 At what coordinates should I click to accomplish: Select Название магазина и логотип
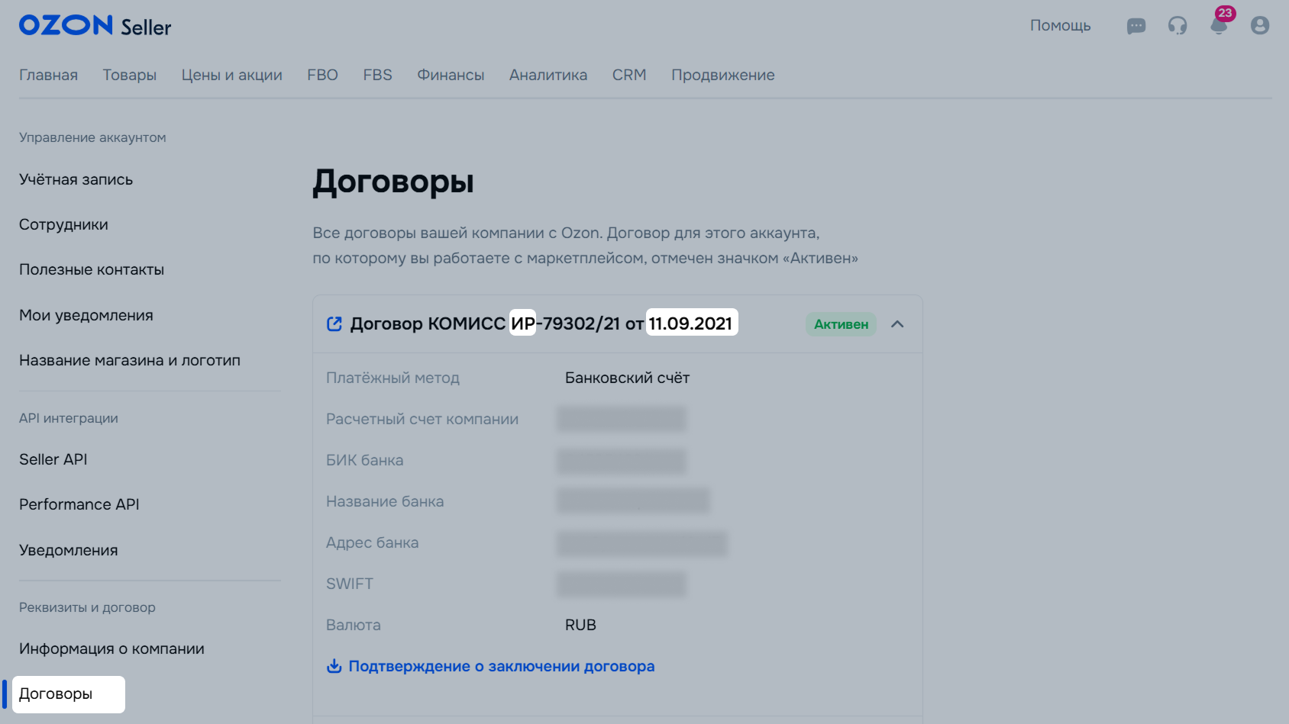(x=130, y=360)
